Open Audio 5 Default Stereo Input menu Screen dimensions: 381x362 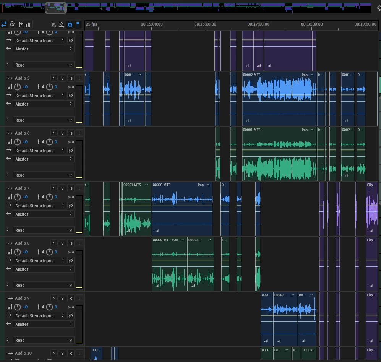(x=39, y=96)
